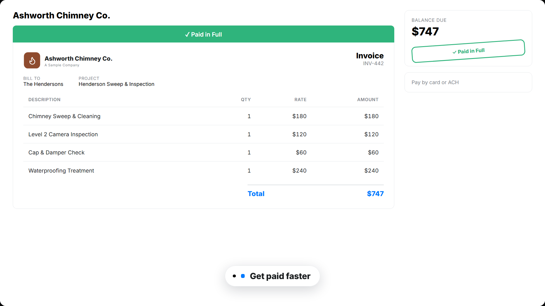Click the Waterproofing Treatment description
This screenshot has height=306, width=545.
coord(61,171)
